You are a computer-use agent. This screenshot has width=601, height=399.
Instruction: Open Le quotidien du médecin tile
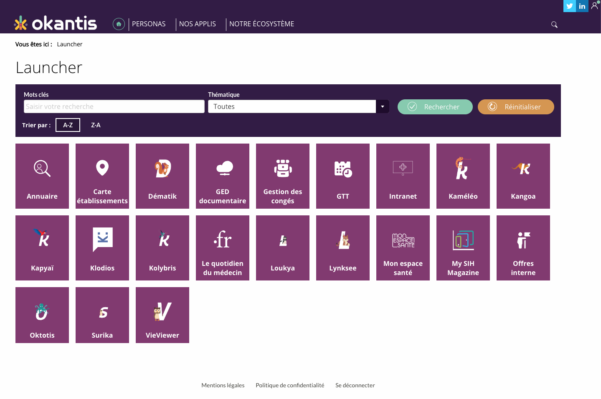click(223, 248)
